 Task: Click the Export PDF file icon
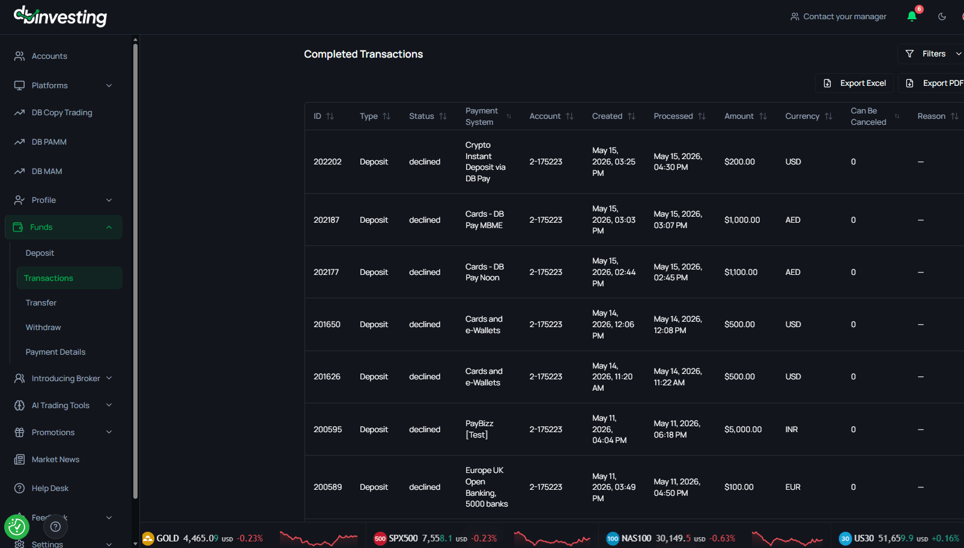pyautogui.click(x=910, y=83)
